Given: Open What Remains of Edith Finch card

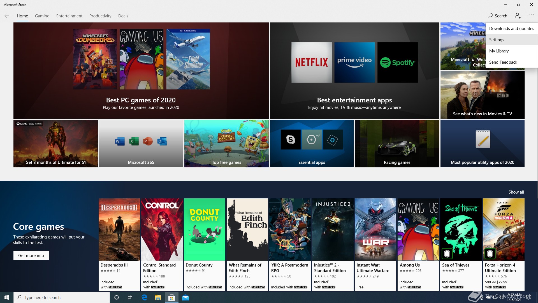Looking at the screenshot, I should (x=247, y=245).
